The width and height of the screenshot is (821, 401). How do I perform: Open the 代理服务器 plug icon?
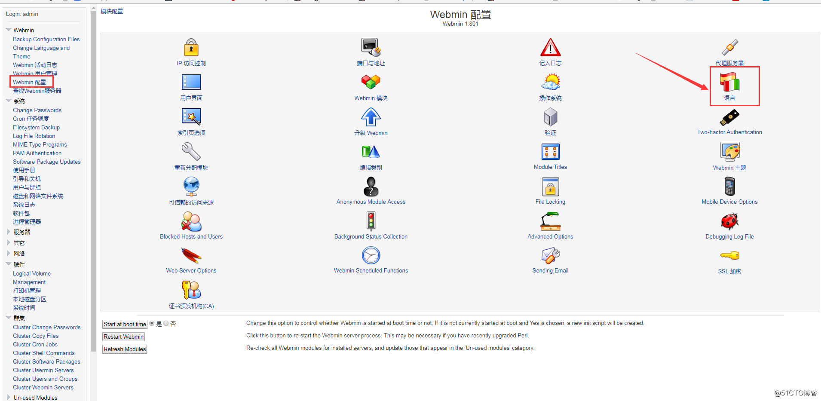click(x=729, y=47)
